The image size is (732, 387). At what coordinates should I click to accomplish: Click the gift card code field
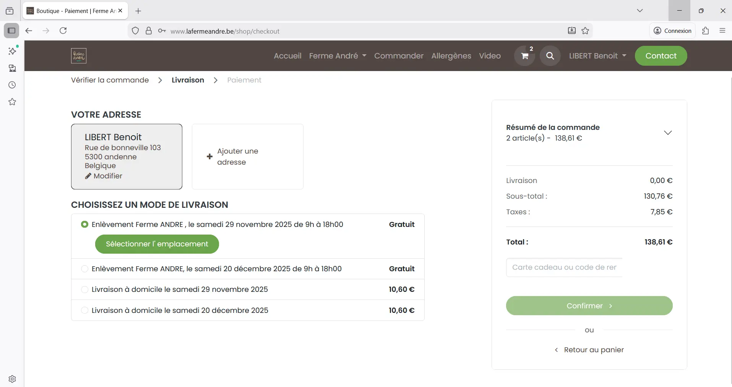coord(564,267)
